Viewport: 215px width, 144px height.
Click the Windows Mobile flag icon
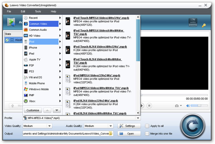[x=26, y=89]
